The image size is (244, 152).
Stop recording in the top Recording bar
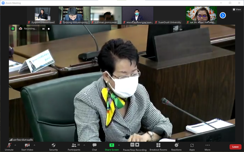49,29
